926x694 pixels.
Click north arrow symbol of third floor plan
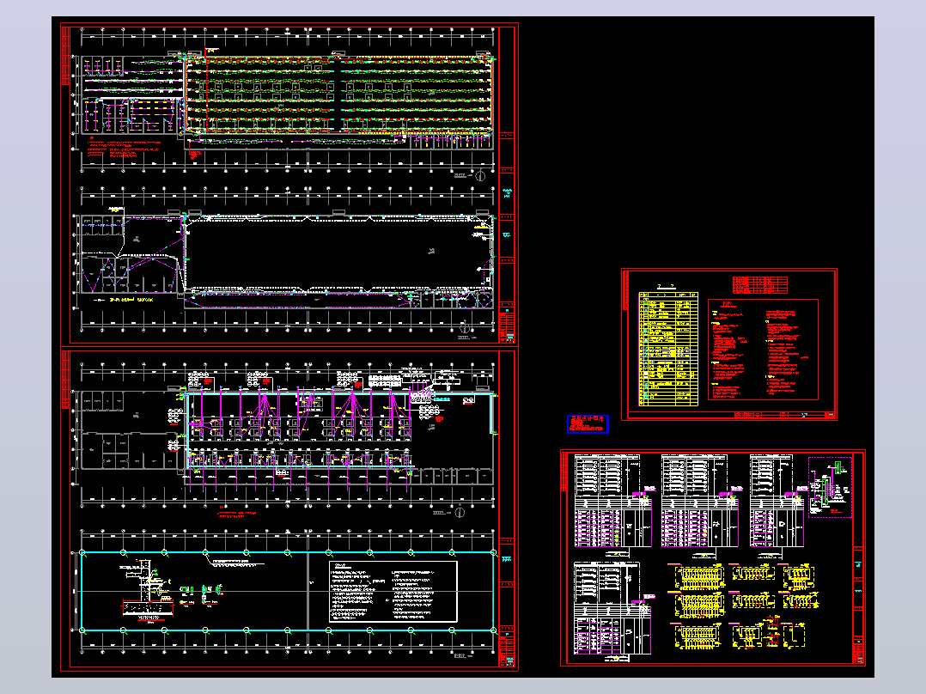(460, 512)
